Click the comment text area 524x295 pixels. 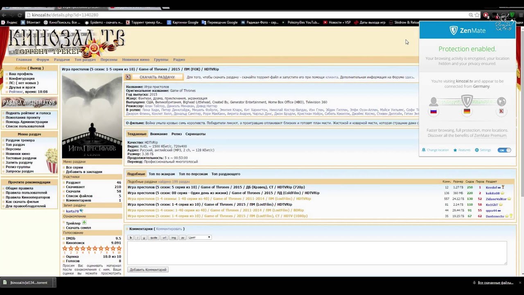click(x=317, y=253)
